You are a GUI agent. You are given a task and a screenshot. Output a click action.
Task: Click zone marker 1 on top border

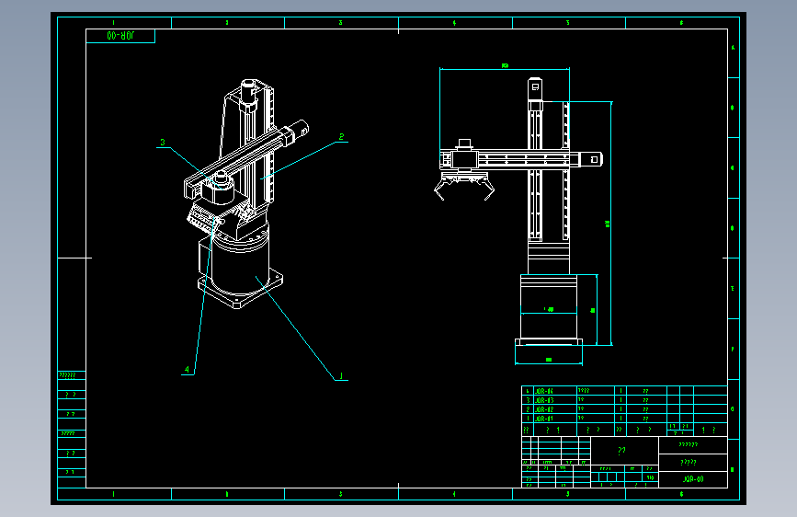tap(113, 23)
